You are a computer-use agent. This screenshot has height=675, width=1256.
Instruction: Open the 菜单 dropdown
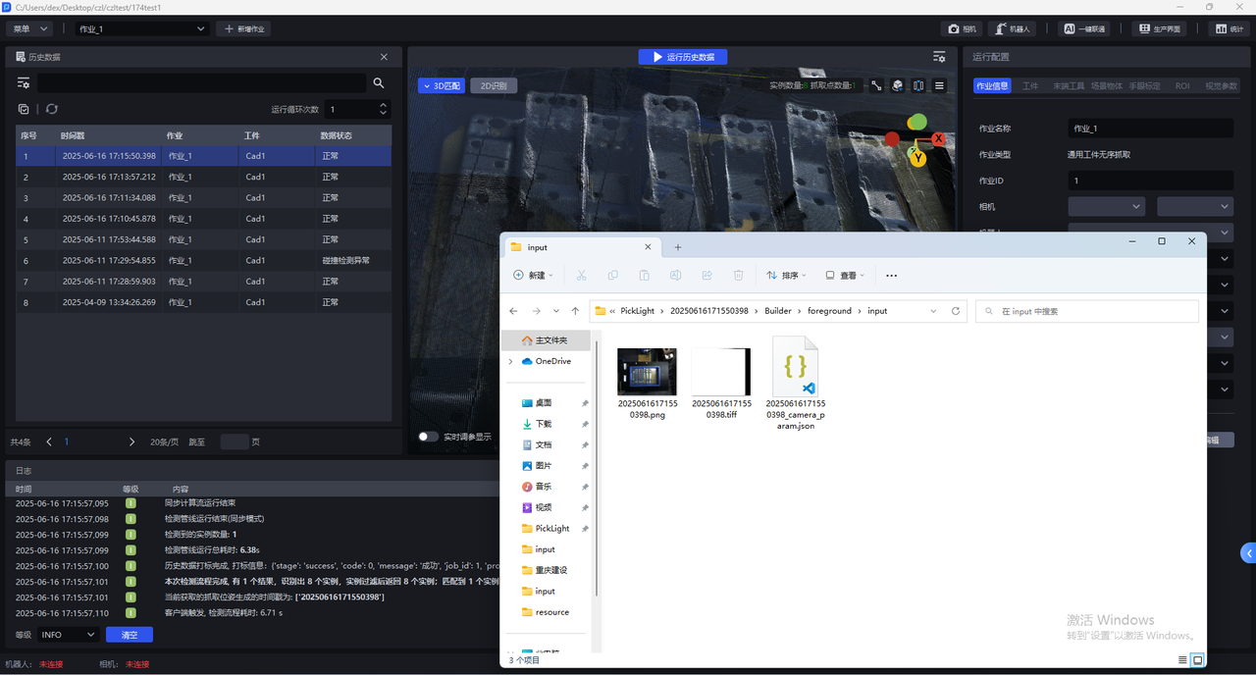(28, 29)
